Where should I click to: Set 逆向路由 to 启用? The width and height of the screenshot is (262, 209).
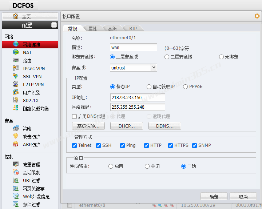tap(111, 166)
